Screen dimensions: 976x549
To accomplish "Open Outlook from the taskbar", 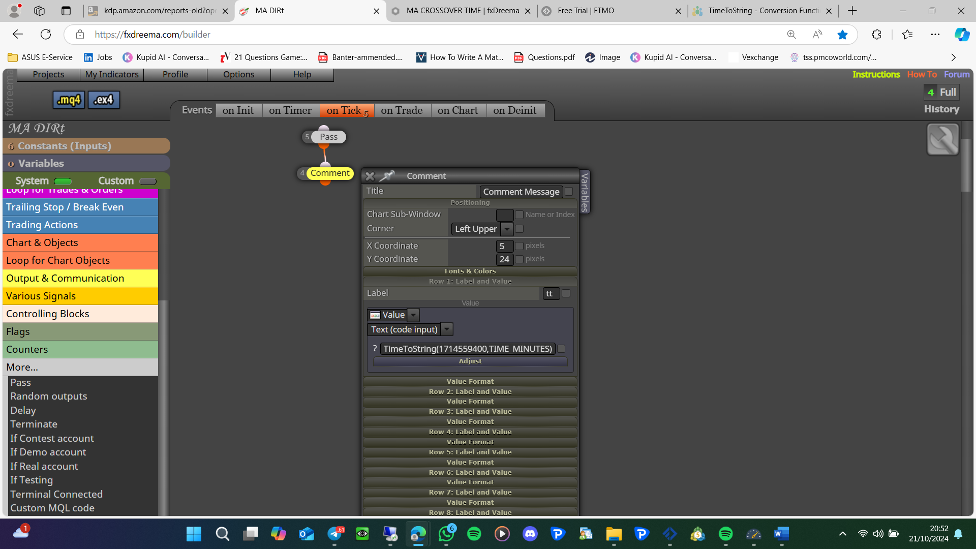I will [x=306, y=534].
